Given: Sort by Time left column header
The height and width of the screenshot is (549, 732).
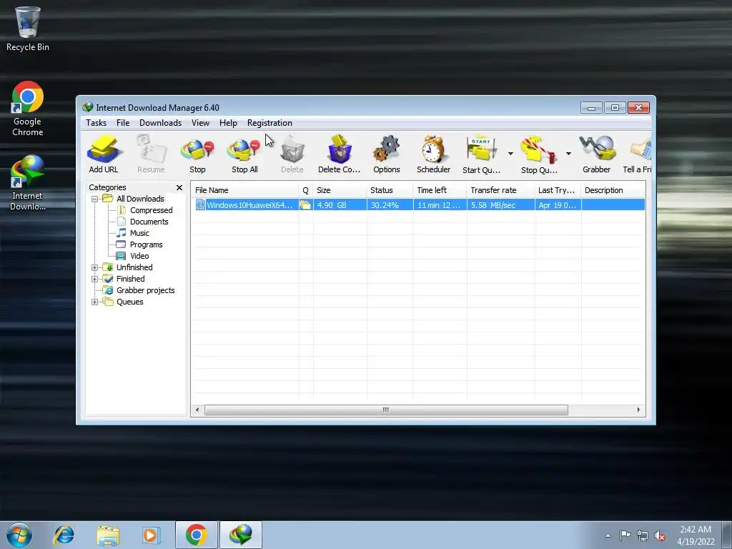Looking at the screenshot, I should point(440,190).
